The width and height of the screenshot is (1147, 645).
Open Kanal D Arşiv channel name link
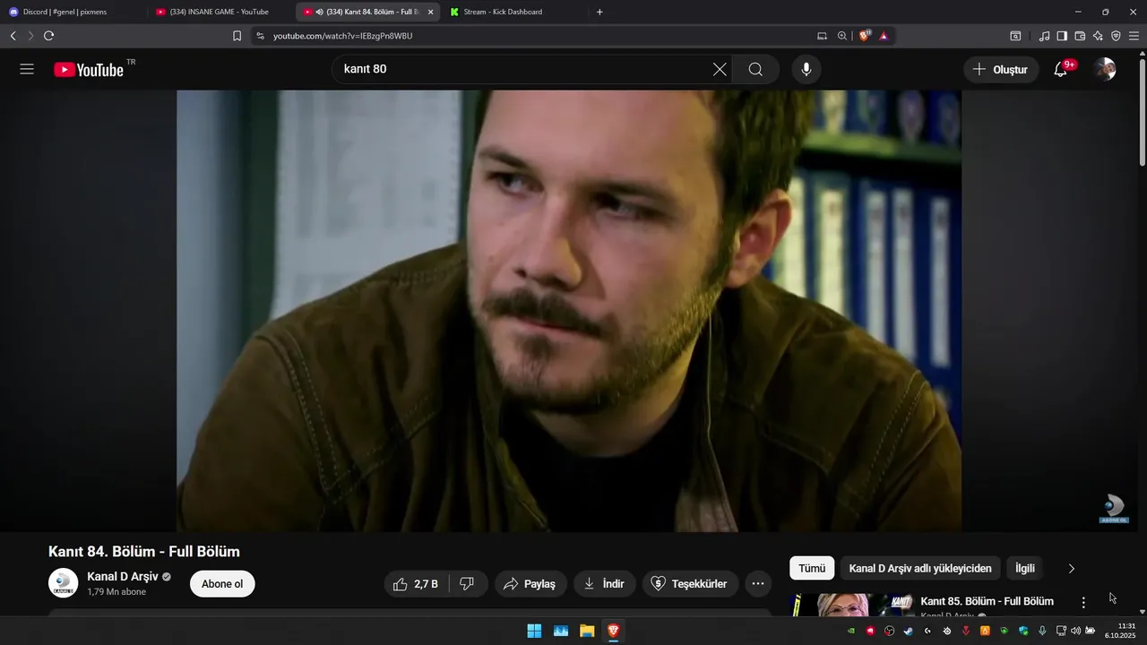point(123,576)
